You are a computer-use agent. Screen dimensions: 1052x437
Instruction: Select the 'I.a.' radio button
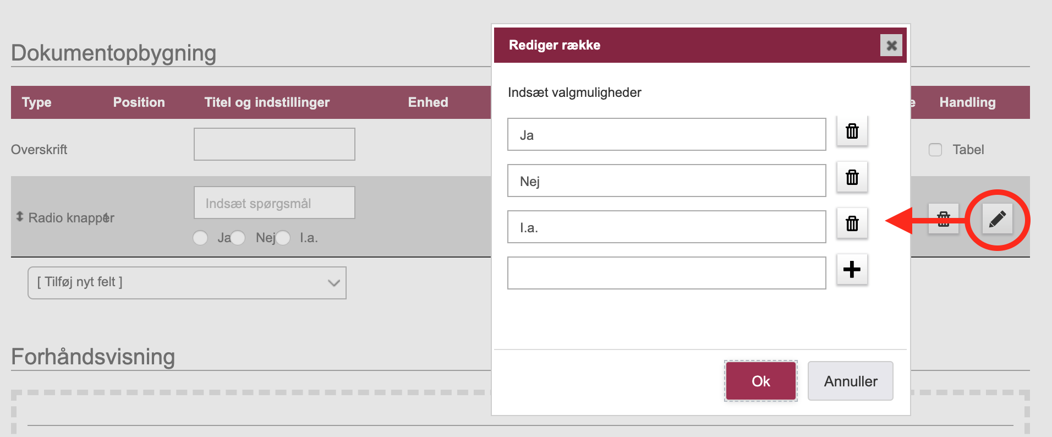coord(283,238)
